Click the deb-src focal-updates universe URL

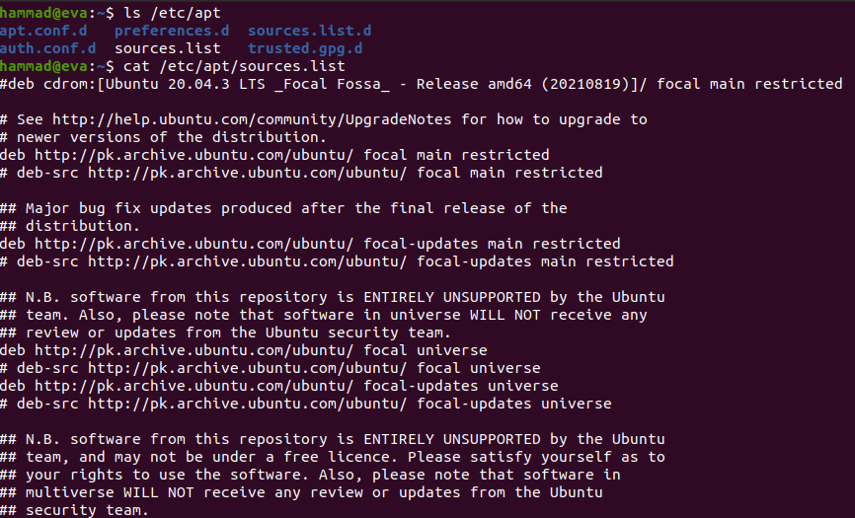click(248, 404)
